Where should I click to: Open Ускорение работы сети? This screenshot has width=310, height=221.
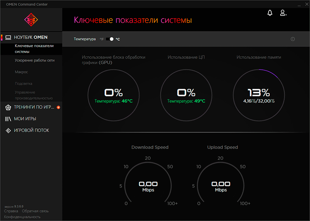34,60
